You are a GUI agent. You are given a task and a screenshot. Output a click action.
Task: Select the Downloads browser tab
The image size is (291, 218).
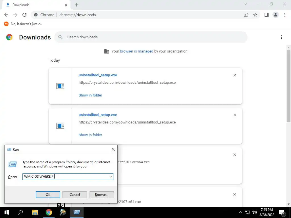(x=36, y=5)
